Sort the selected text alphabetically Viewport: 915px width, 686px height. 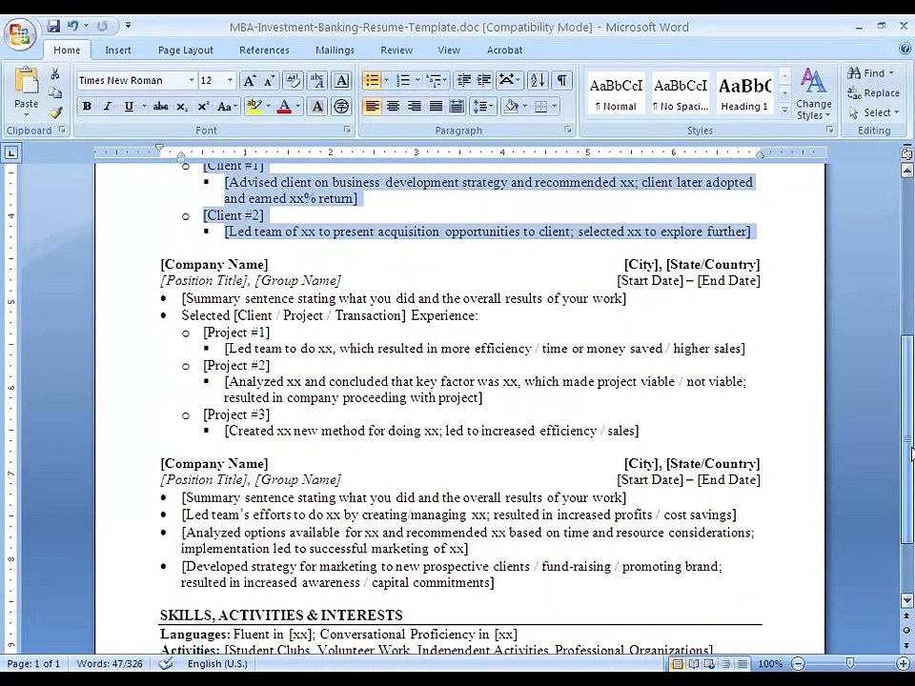coord(538,80)
